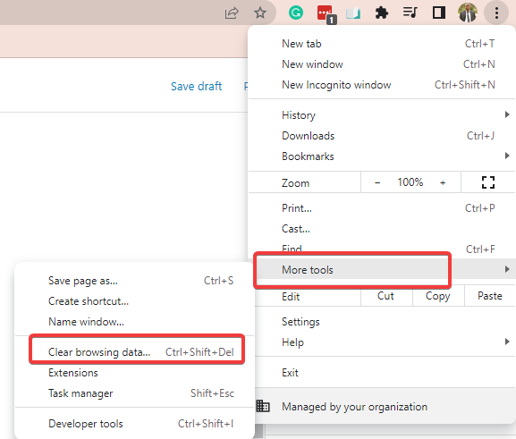Click Copy in Edit row
This screenshot has width=516, height=439.
[x=438, y=296]
